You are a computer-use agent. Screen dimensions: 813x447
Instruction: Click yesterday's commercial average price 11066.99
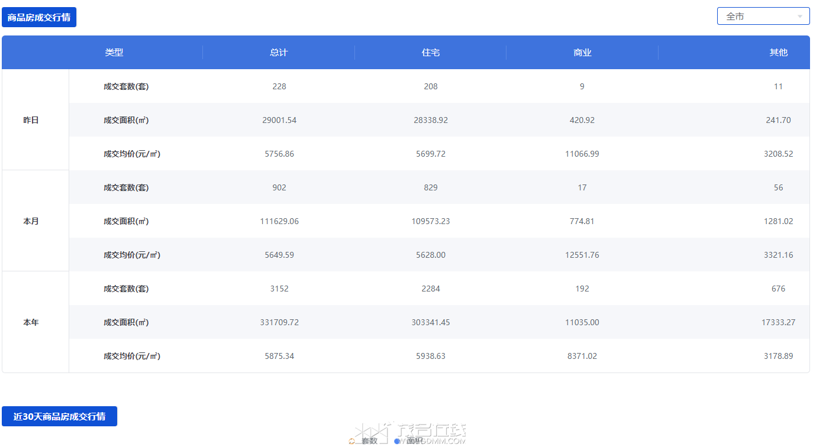[x=582, y=154]
